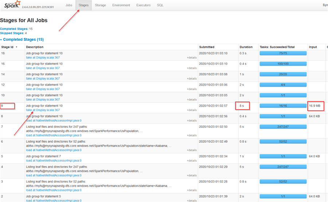This screenshot has width=328, height=202.
Task: Open stage 9 take at Display.scala:367 link
Action: pyautogui.click(x=43, y=110)
